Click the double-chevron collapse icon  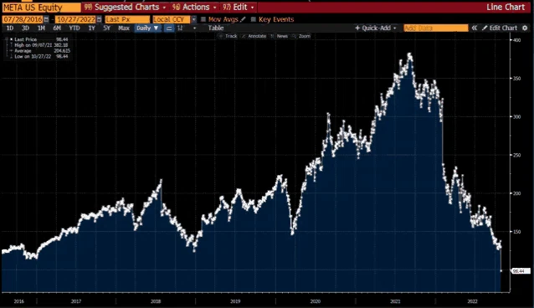(475, 28)
